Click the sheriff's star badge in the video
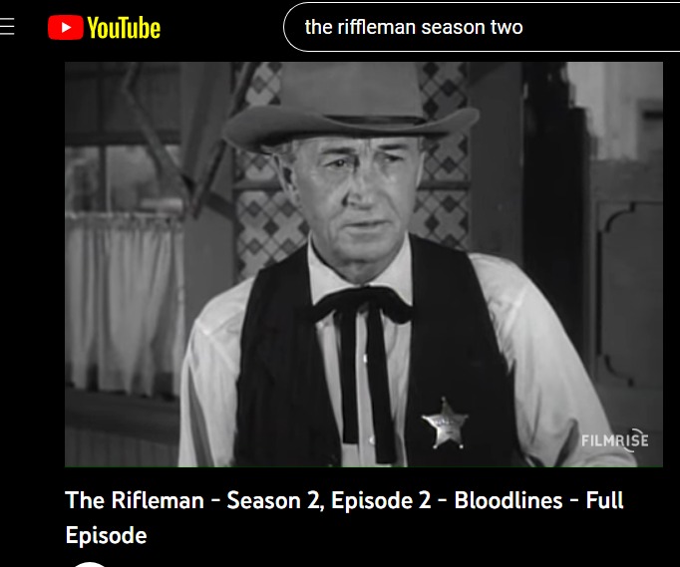Screen dimensions: 680x567 [445, 424]
